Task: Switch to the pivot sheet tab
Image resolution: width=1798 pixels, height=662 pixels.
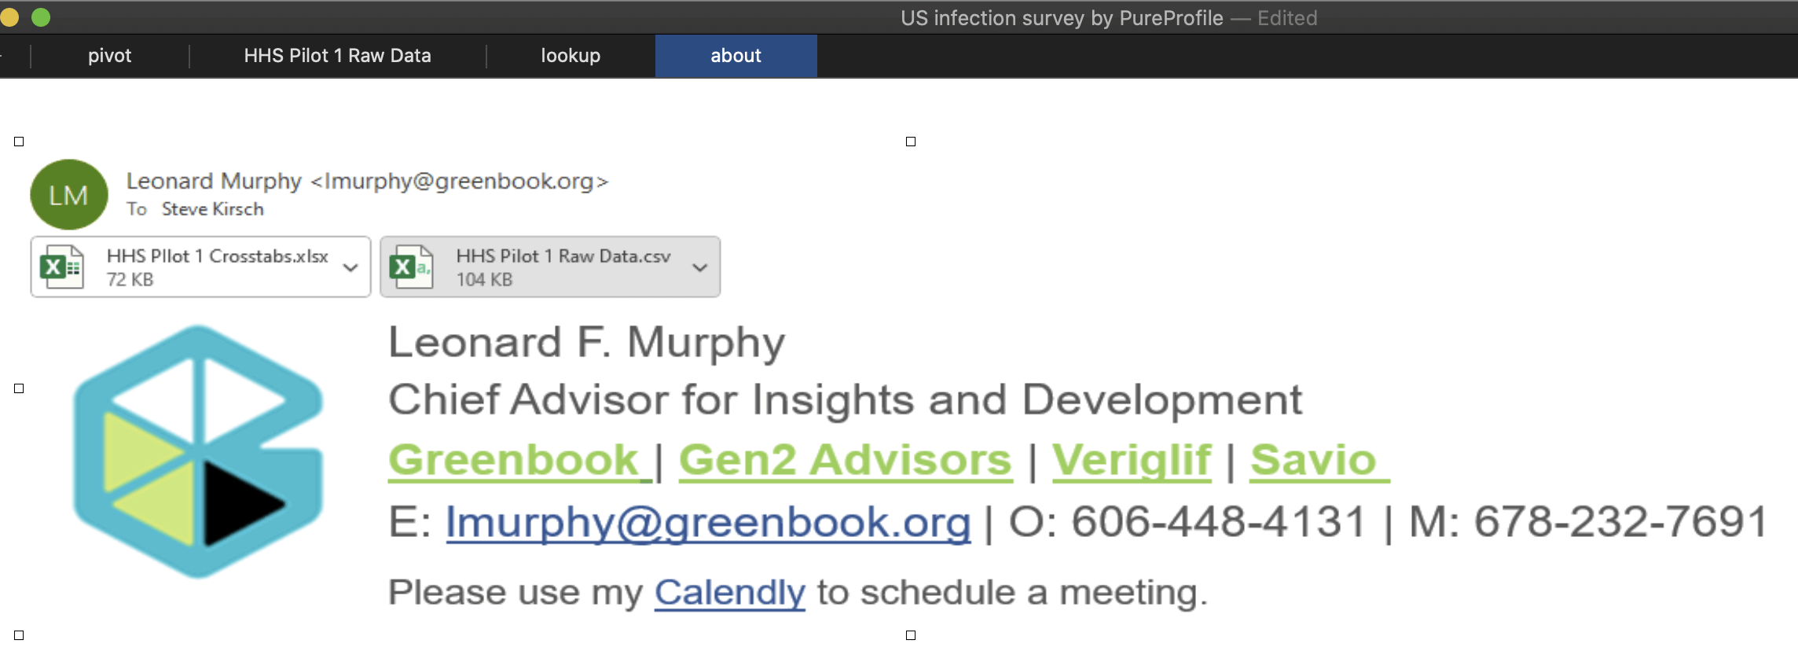Action: tap(109, 56)
